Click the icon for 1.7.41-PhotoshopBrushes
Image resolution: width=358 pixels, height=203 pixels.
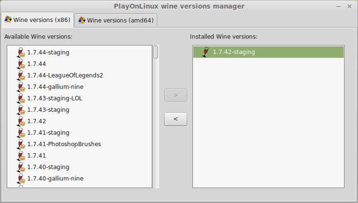pos(21,144)
